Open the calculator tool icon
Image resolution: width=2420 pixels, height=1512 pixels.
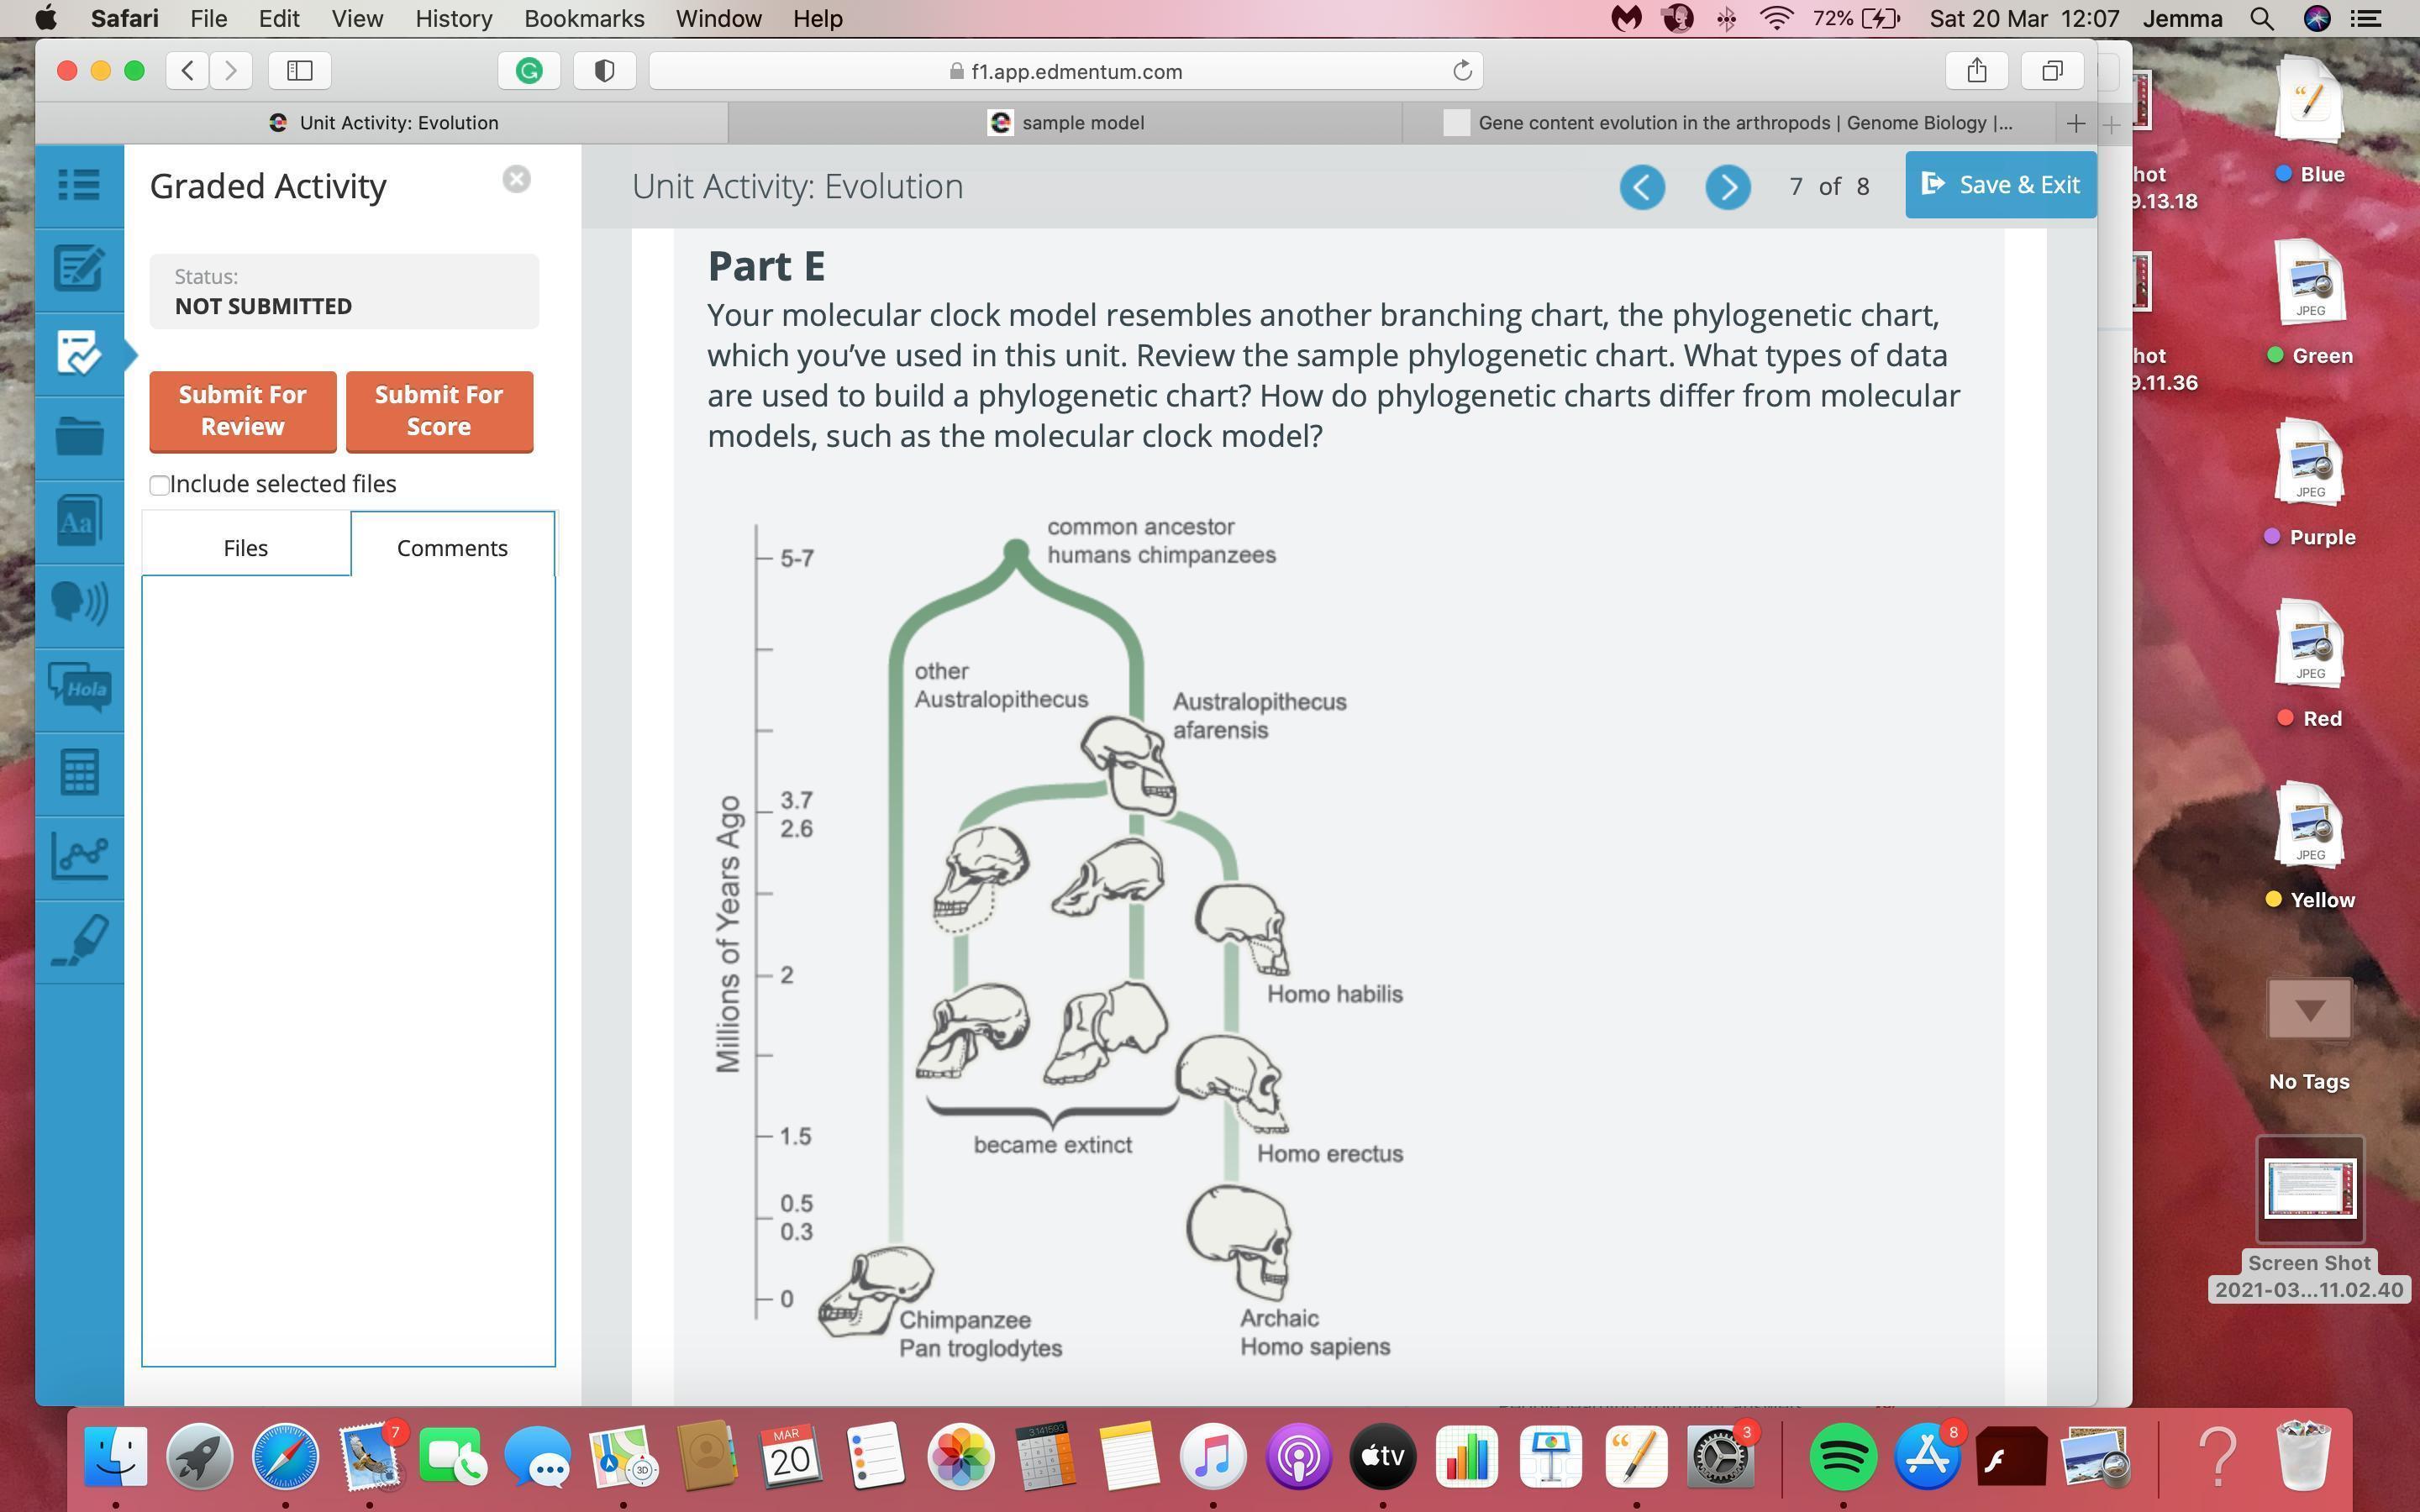click(79, 772)
